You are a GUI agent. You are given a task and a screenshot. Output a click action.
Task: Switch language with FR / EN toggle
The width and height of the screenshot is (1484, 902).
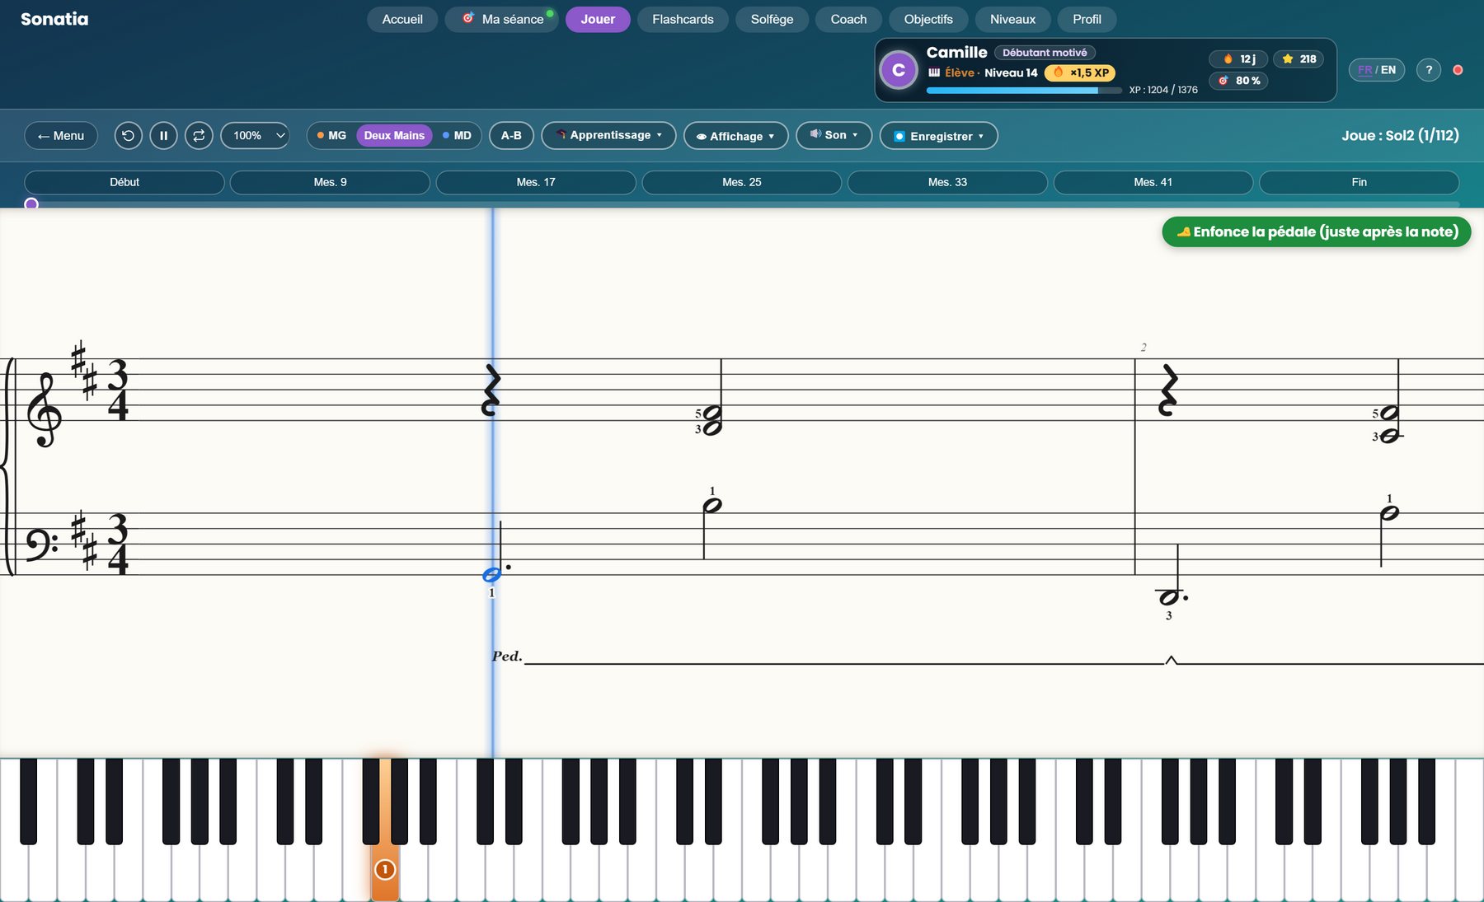point(1377,70)
